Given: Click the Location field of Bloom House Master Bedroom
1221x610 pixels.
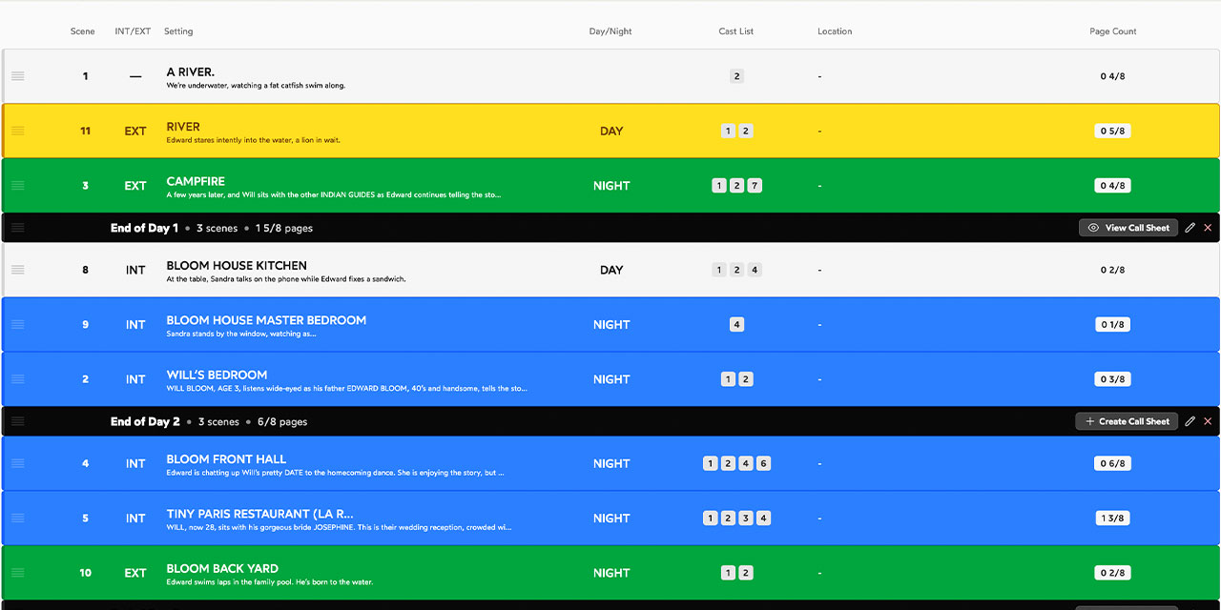Looking at the screenshot, I should point(818,325).
